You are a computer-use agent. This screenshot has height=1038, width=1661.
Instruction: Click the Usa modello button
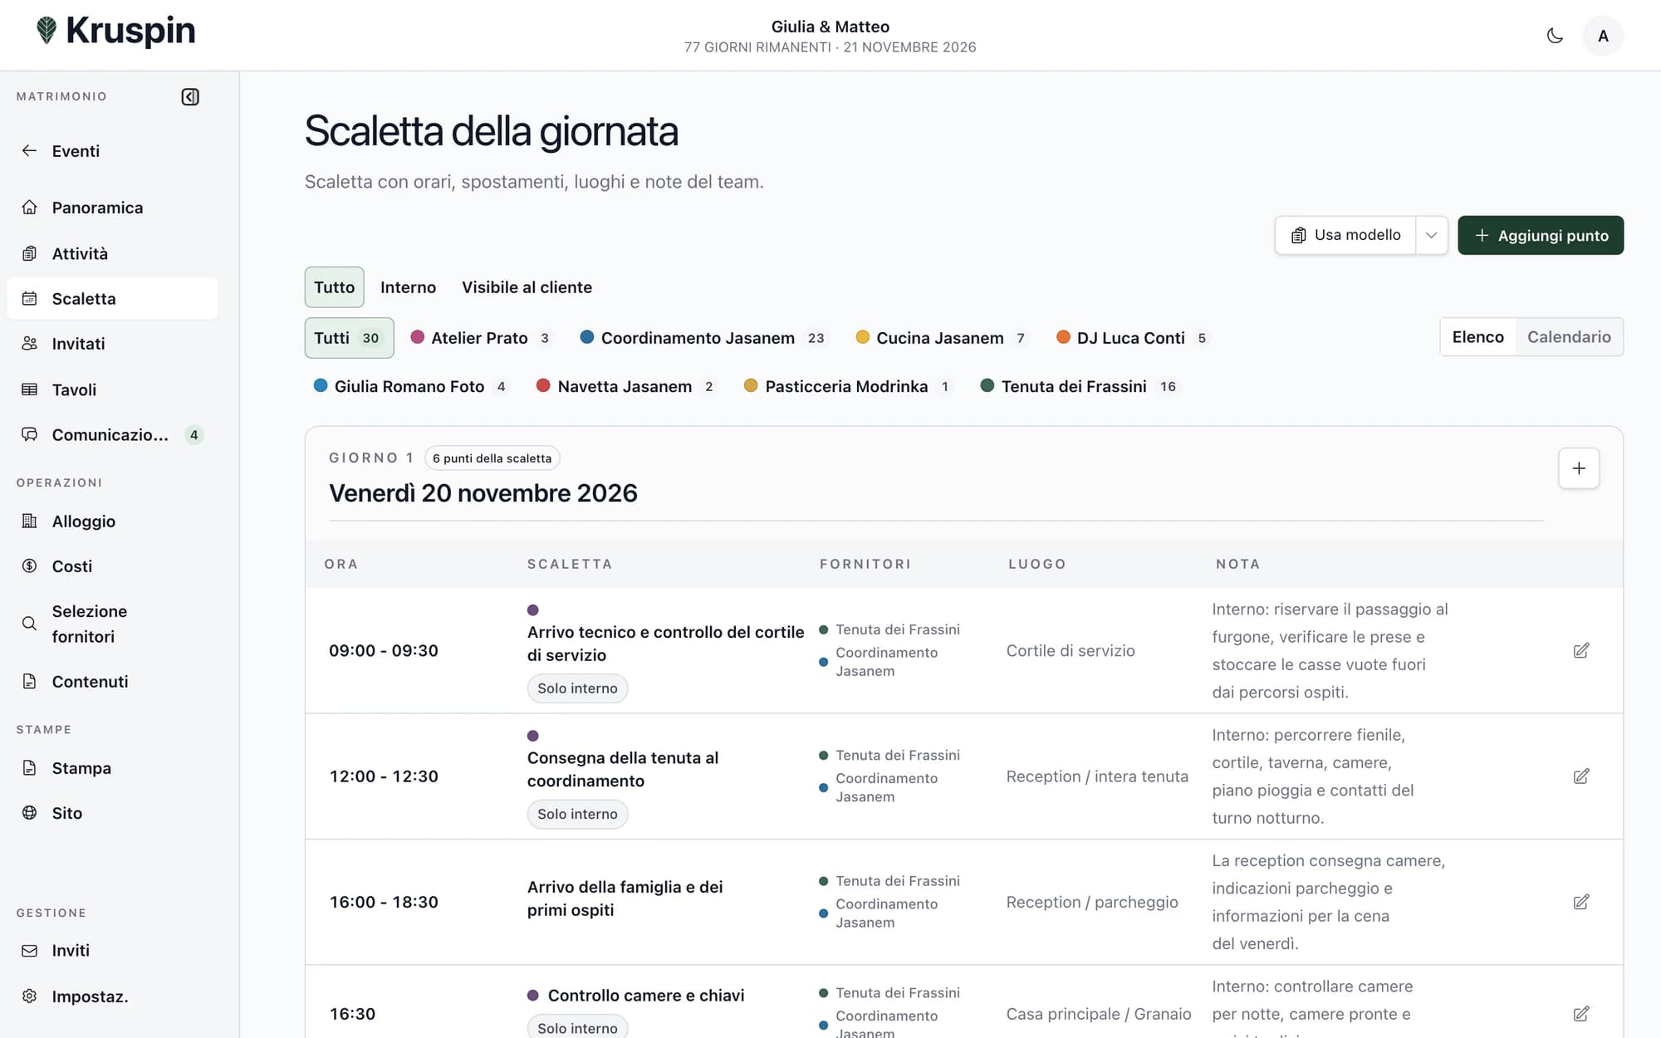pyautogui.click(x=1345, y=236)
